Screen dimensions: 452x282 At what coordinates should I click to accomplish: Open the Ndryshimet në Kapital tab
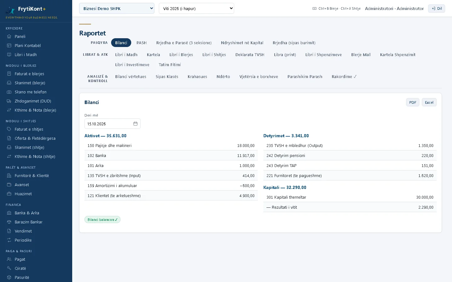pos(242,43)
